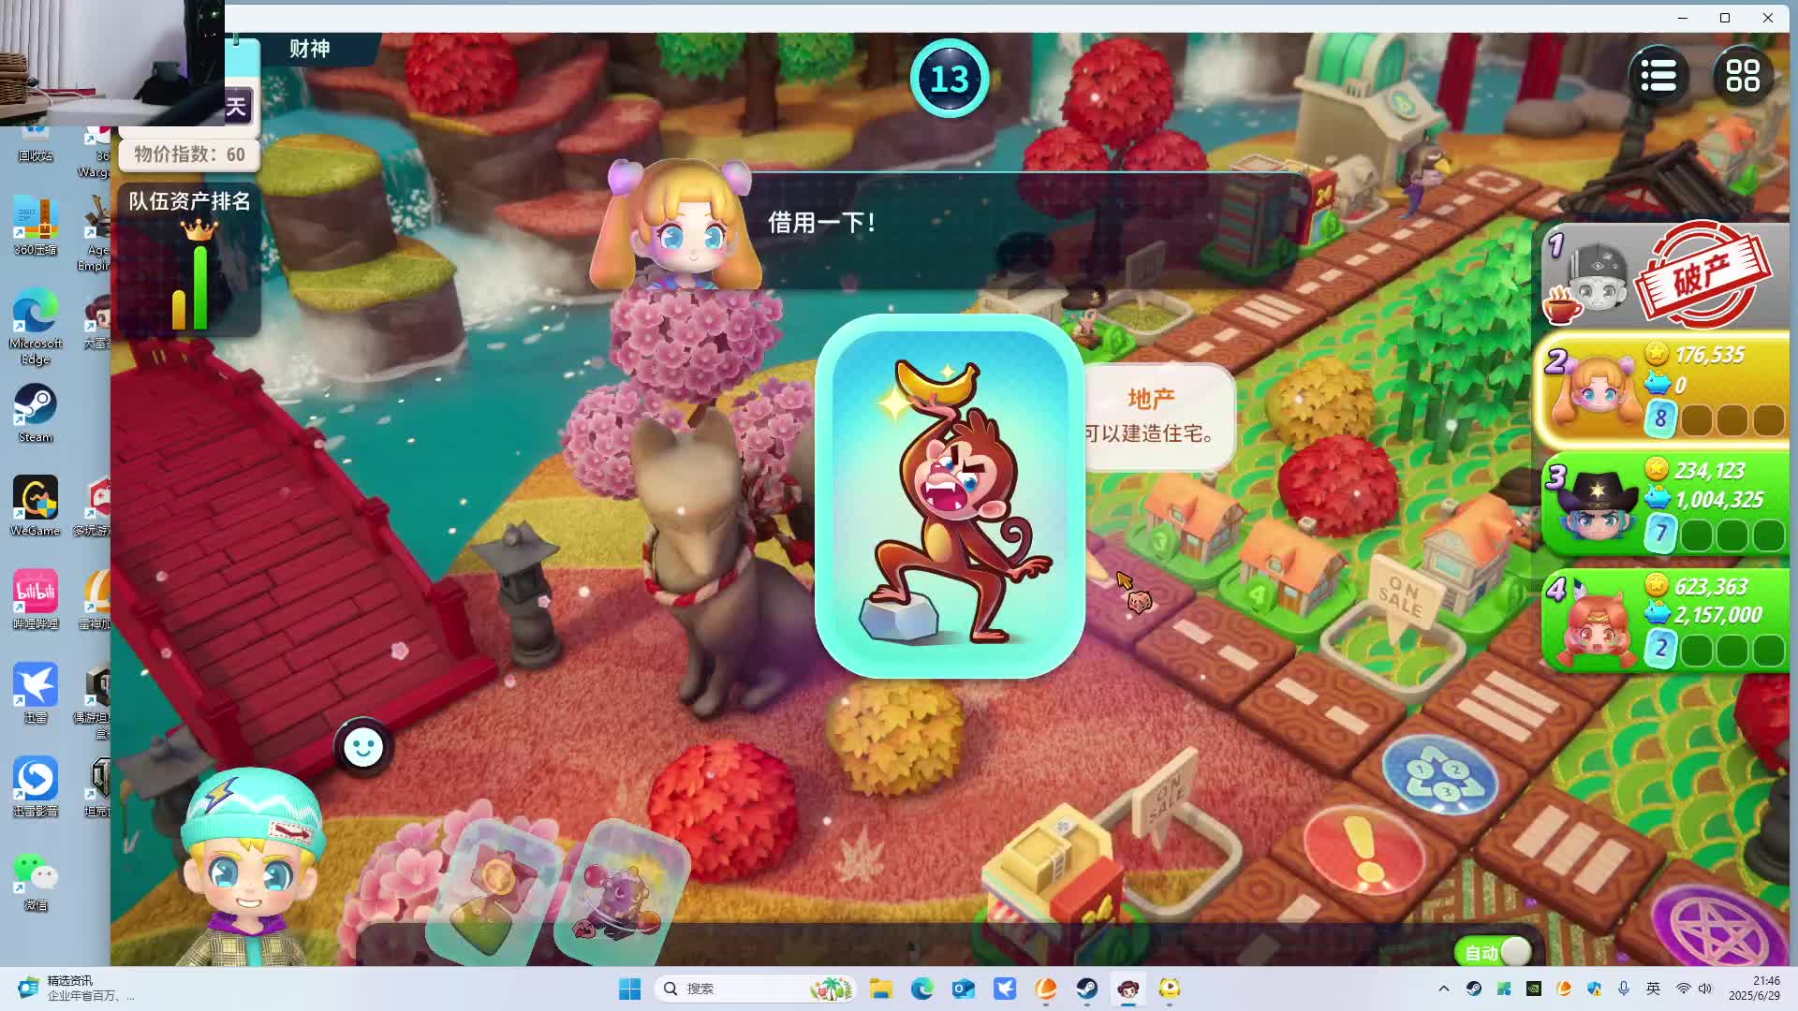Open the four-squares grid view icon
Screen dimensions: 1798x1011
(1742, 76)
